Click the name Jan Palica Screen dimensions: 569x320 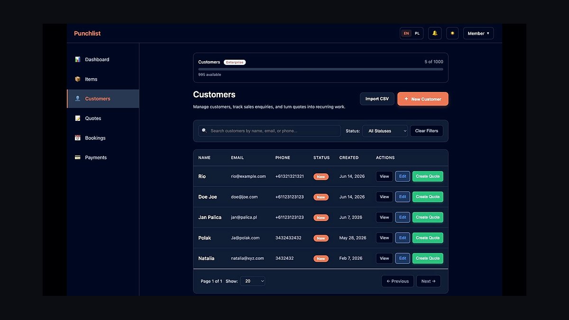[210, 217]
